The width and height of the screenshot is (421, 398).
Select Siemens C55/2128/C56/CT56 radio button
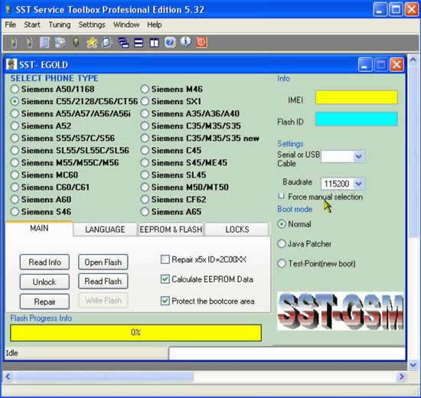15,101
